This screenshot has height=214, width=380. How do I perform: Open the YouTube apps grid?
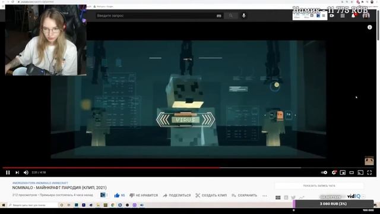click(x=343, y=16)
